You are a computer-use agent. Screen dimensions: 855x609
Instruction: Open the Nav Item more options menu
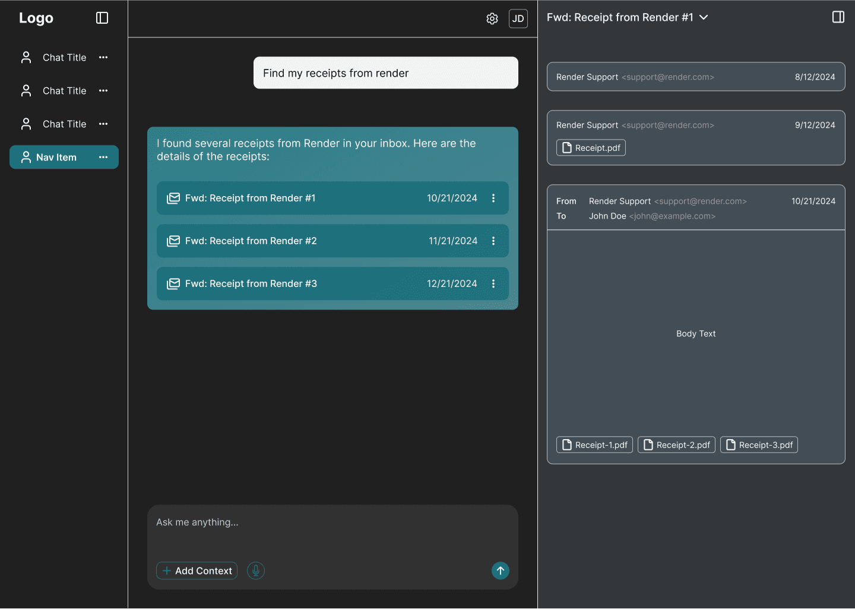[x=103, y=157]
